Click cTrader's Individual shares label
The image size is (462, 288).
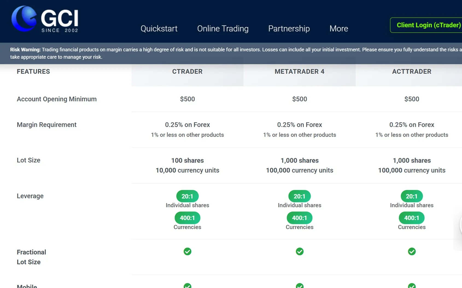coord(187,205)
